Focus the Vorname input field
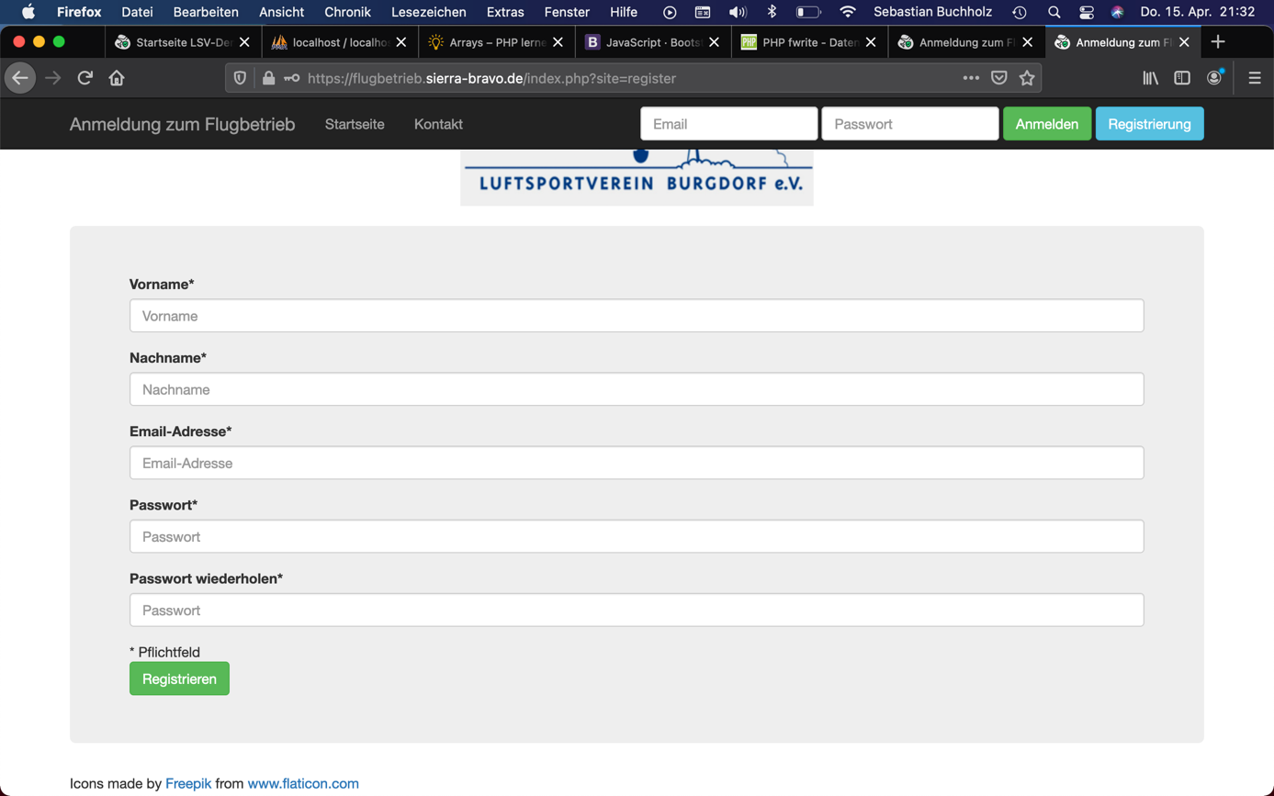This screenshot has width=1274, height=796. pos(637,316)
